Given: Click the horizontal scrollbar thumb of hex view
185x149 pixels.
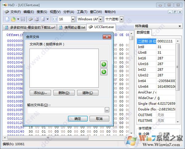Looking at the screenshot, I should [x=48, y=138].
